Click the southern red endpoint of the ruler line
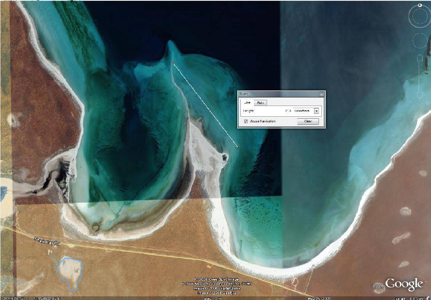The image size is (431, 300). click(238, 147)
